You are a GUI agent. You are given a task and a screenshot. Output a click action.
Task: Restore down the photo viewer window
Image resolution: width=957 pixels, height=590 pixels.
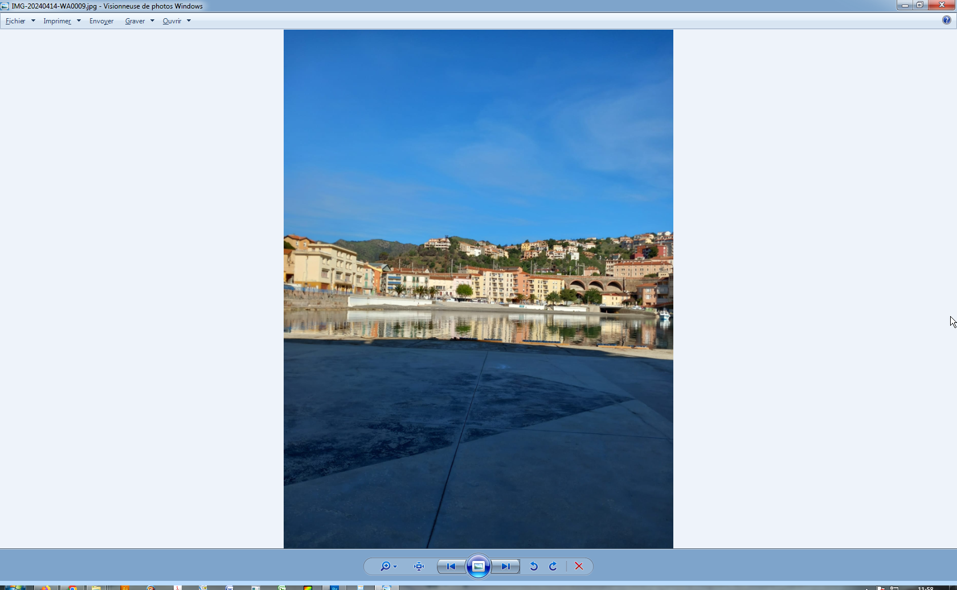tap(920, 5)
